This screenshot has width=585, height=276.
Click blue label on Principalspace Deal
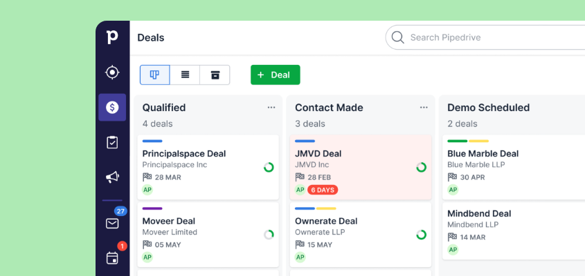point(152,141)
